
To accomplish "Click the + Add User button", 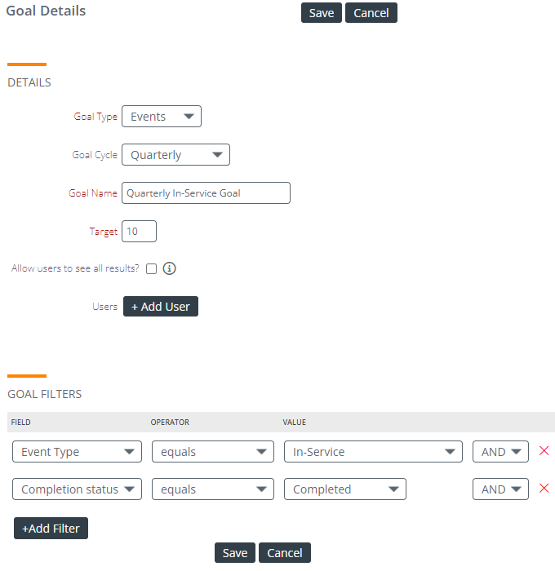I will 161,306.
